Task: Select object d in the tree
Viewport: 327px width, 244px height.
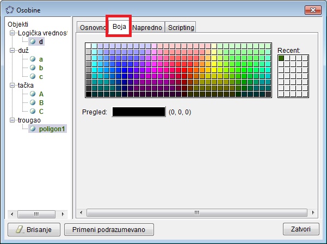Action: (x=41, y=42)
